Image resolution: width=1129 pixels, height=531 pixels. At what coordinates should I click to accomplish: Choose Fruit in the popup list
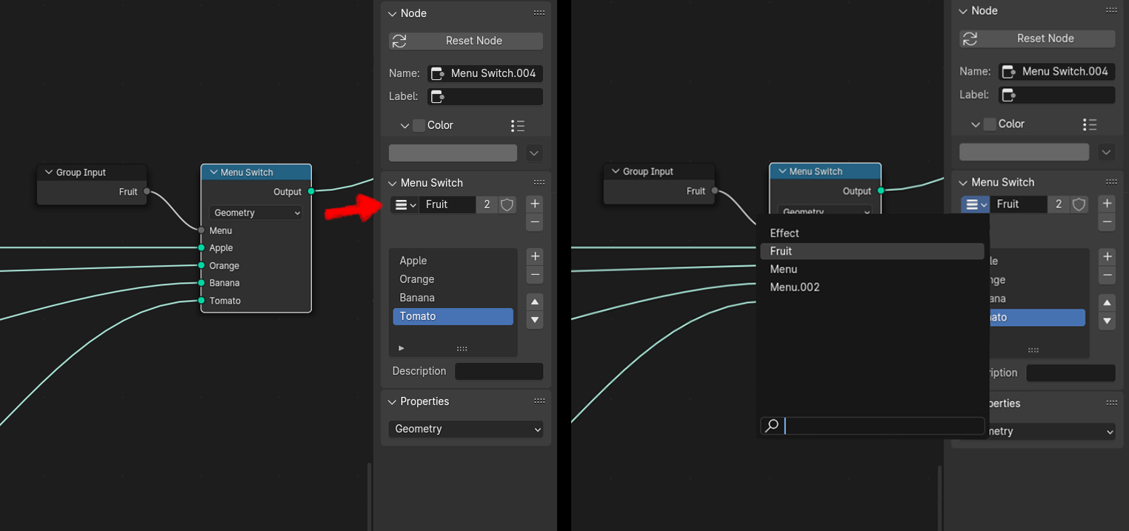tap(872, 251)
